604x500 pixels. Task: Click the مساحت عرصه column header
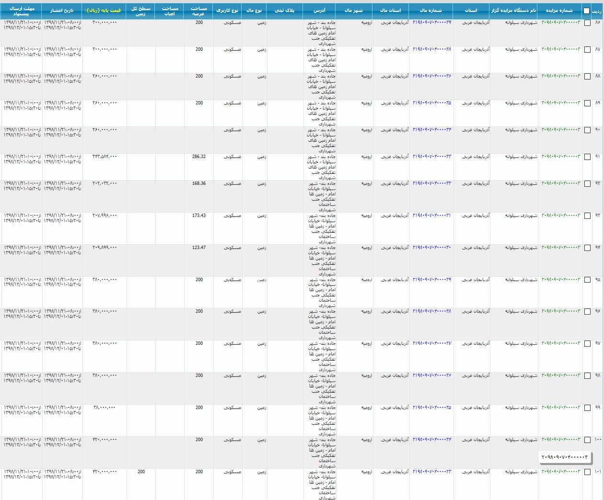(x=198, y=11)
